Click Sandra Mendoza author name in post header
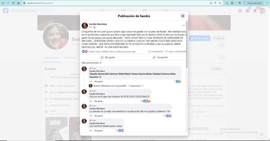Viewport: 270px width, 141px height. coord(98,24)
